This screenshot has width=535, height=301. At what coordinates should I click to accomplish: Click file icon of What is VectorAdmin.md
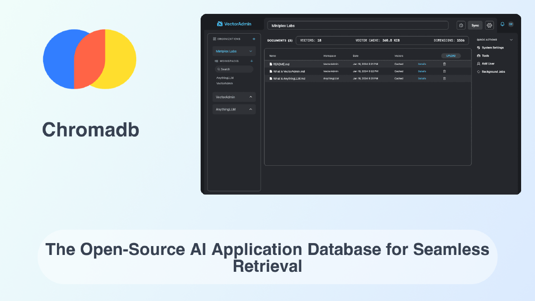point(271,71)
